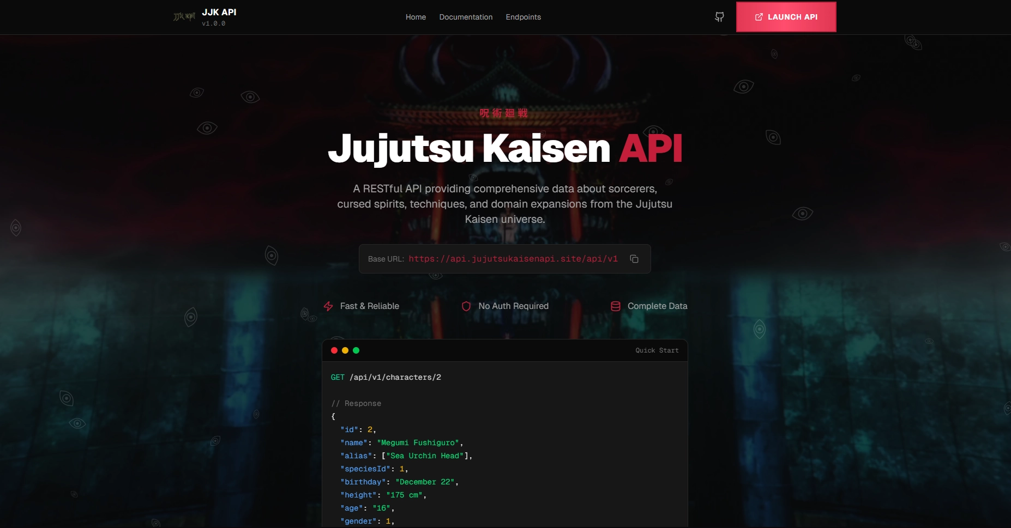Image resolution: width=1011 pixels, height=528 pixels.
Task: Click the JJK API logo
Action: pyautogui.click(x=184, y=17)
